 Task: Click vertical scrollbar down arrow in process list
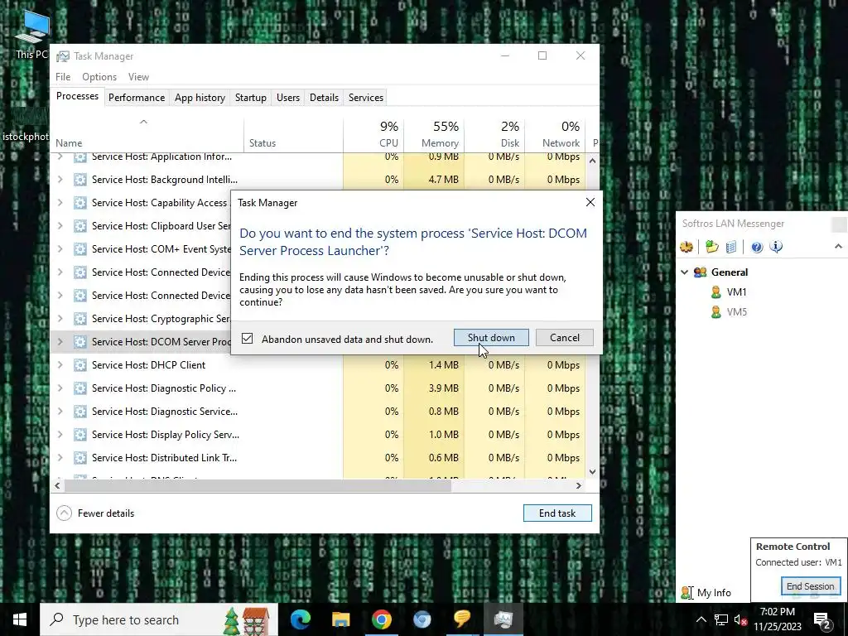click(x=592, y=471)
